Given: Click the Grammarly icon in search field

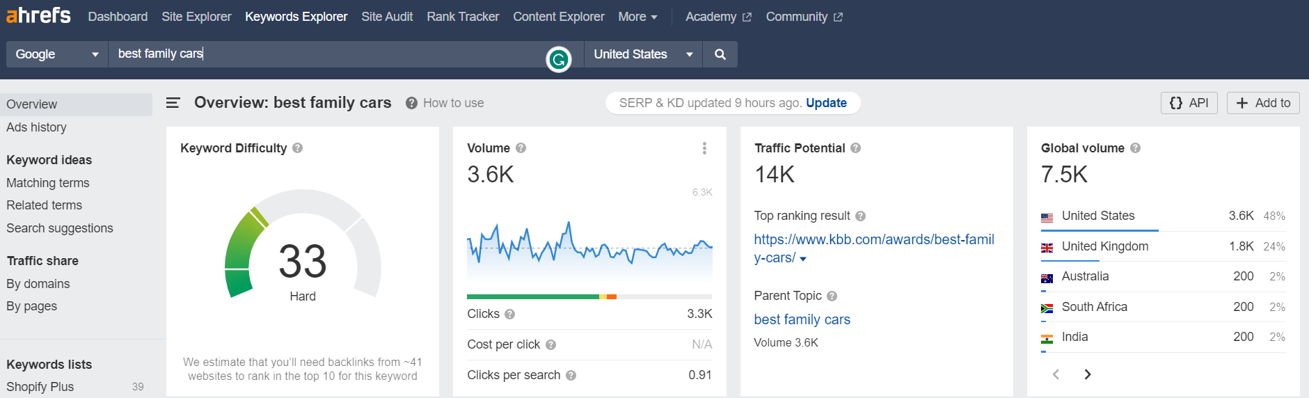Looking at the screenshot, I should (x=558, y=60).
